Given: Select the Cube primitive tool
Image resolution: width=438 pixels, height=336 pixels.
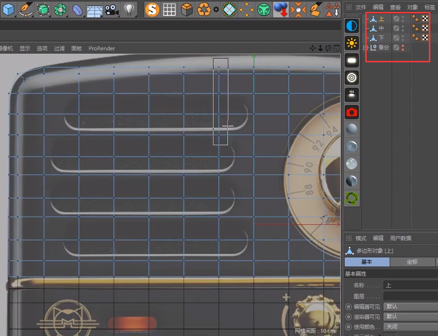Looking at the screenshot, I should coord(9,9).
